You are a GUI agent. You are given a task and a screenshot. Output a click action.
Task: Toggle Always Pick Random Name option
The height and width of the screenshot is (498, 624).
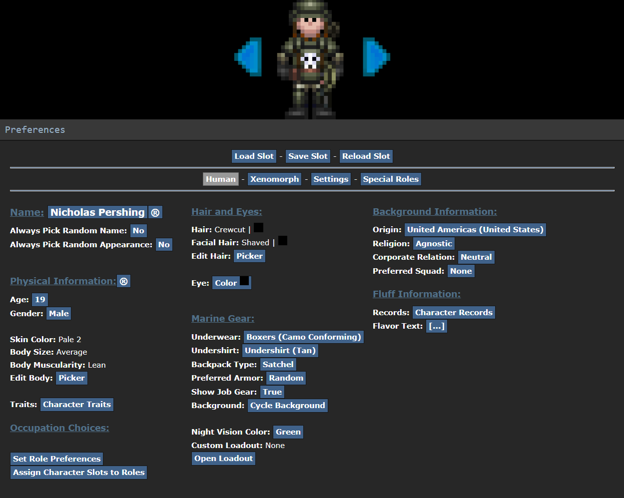pos(138,231)
